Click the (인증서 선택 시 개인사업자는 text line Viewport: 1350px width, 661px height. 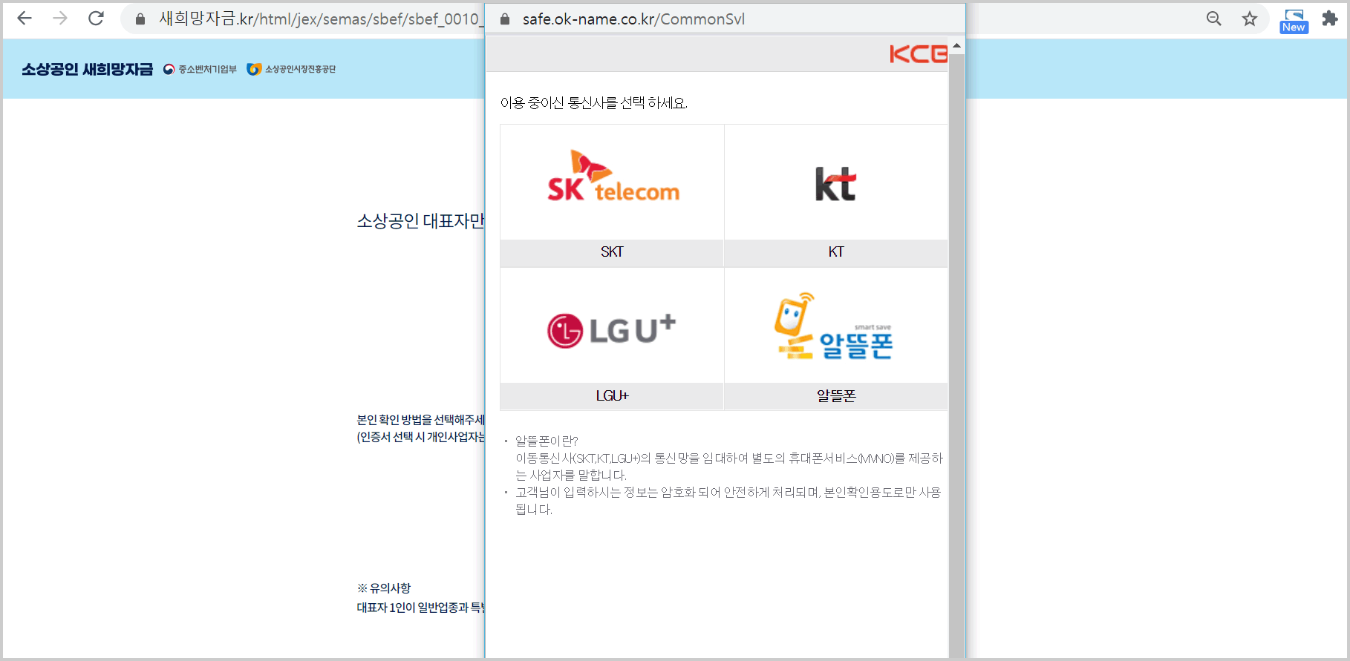[x=420, y=437]
